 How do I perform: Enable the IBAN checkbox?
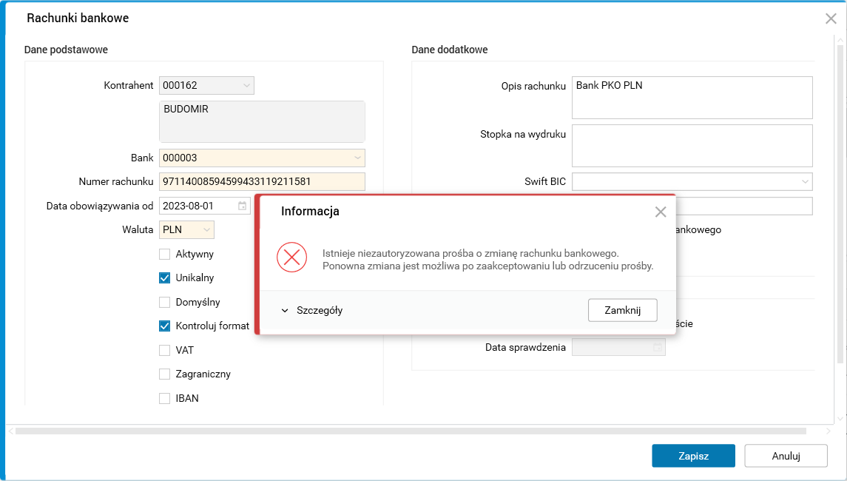[x=165, y=398]
